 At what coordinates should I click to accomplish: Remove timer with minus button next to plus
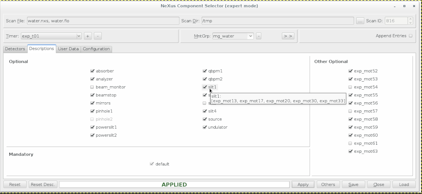click(98, 36)
